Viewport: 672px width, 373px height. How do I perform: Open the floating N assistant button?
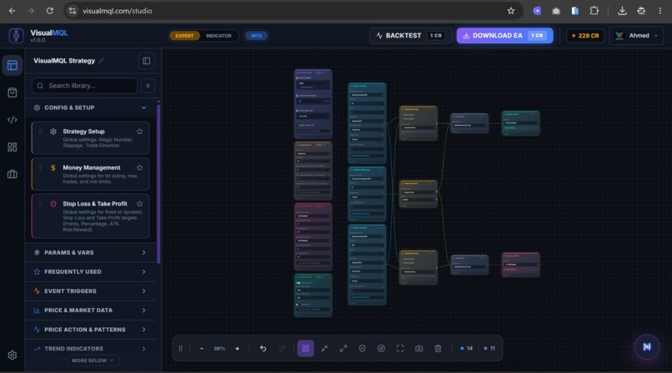point(647,347)
